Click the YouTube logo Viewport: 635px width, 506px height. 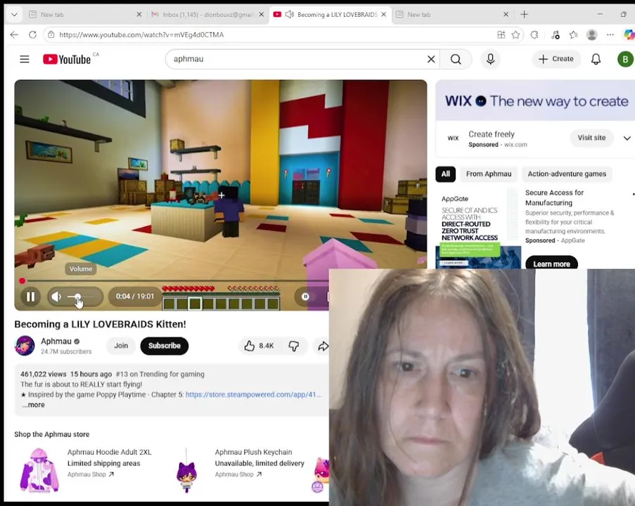click(67, 60)
